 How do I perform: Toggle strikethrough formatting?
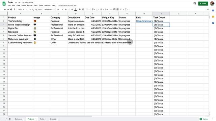pos(72,9)
